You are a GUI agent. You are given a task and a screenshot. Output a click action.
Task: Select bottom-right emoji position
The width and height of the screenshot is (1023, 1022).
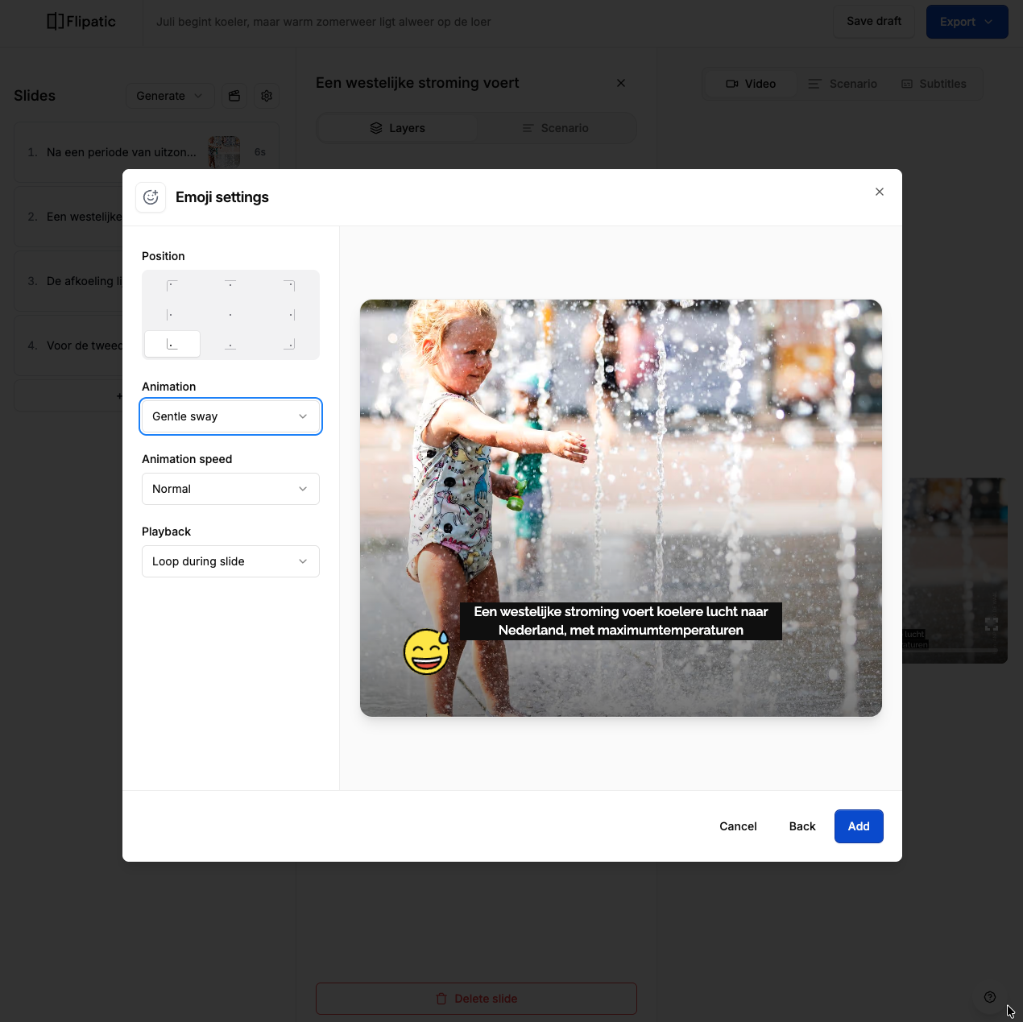[288, 344]
